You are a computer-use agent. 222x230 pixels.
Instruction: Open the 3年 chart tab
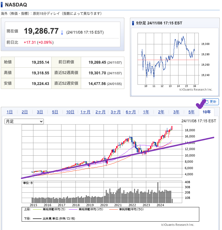tap(176, 112)
